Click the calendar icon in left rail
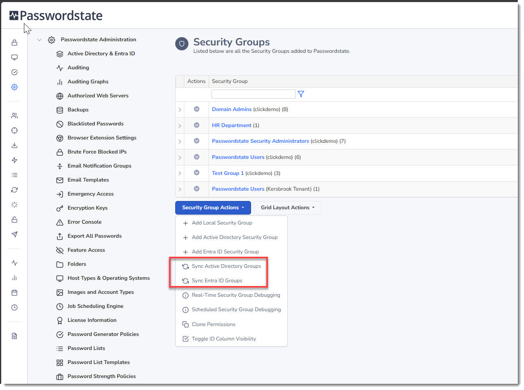524x390 pixels. point(14,293)
